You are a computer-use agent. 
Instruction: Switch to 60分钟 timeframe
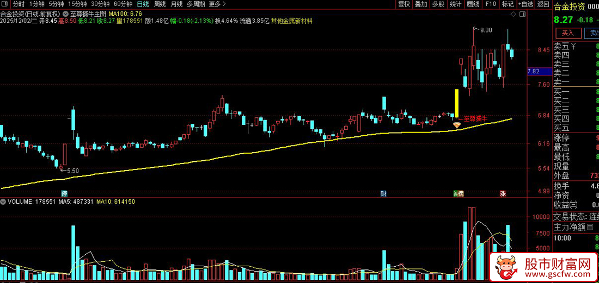point(123,4)
